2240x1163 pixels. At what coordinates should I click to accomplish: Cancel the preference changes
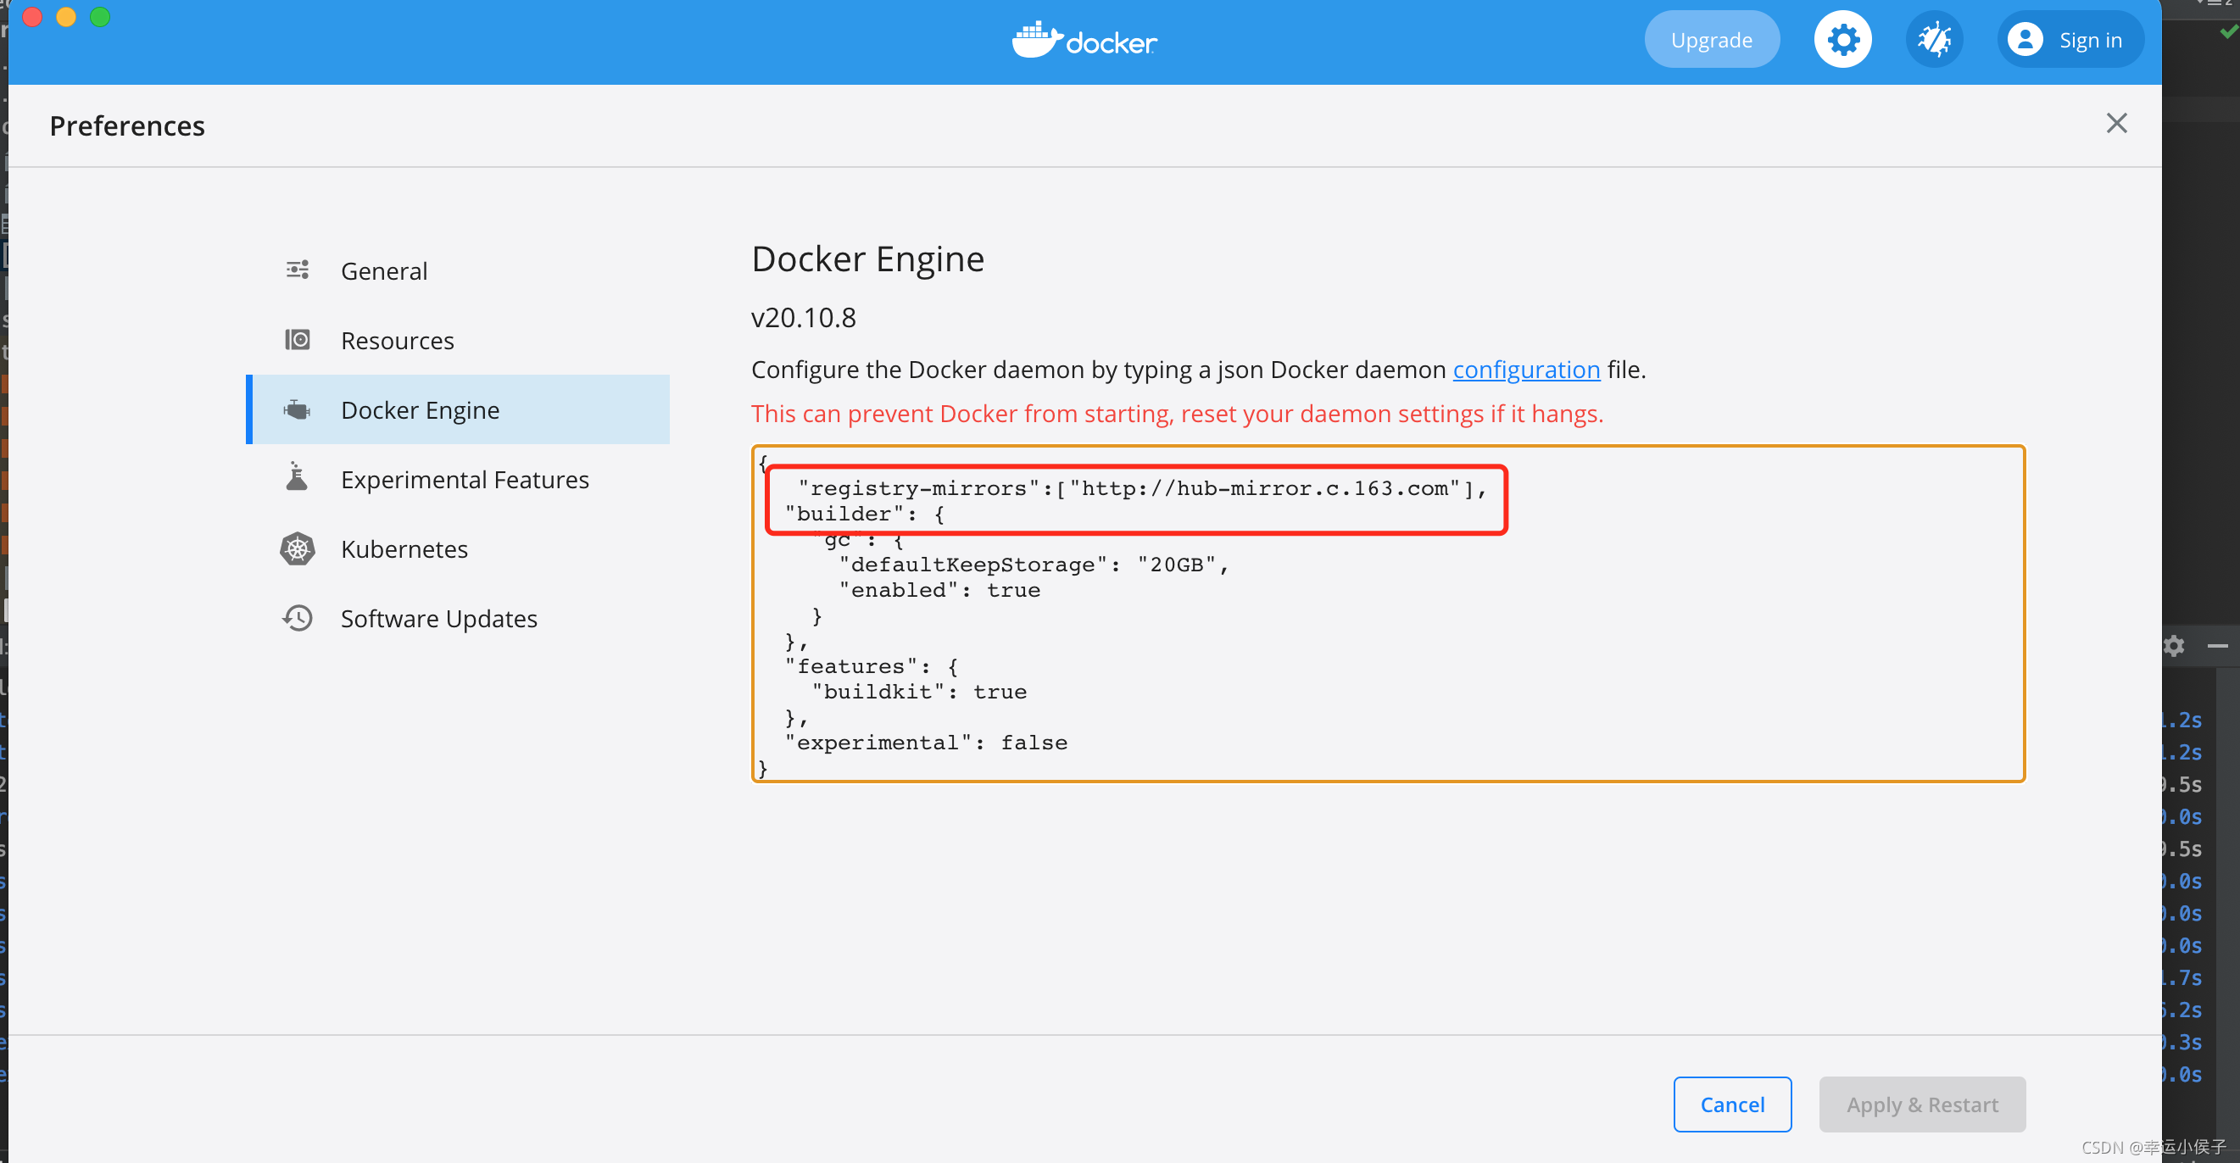tap(1731, 1104)
